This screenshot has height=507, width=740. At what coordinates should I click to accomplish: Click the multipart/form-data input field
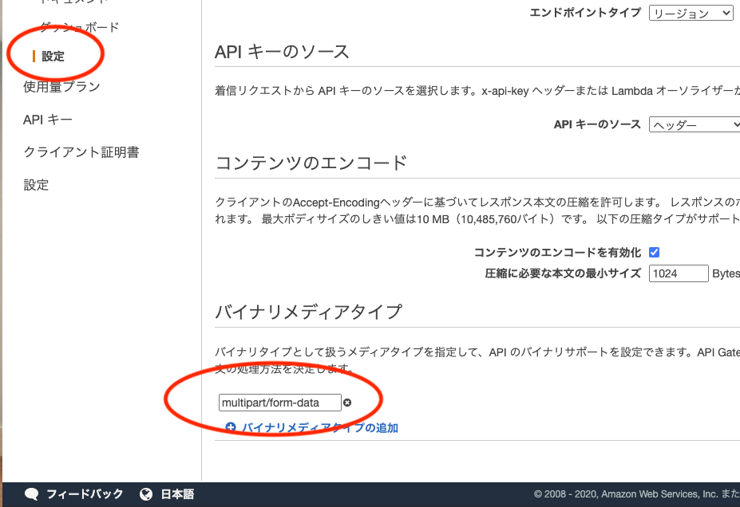[280, 403]
